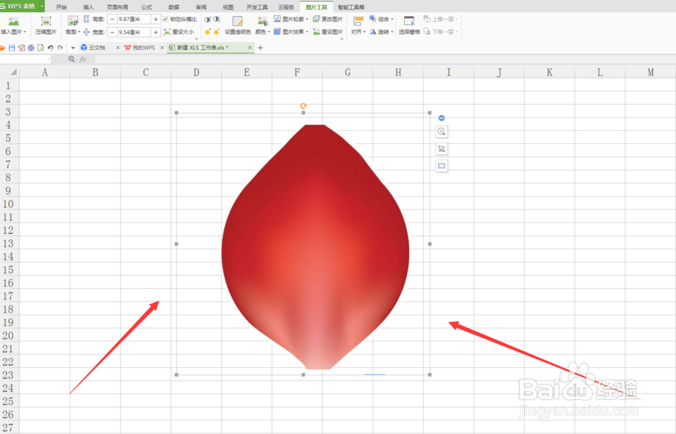The width and height of the screenshot is (676, 434).
Task: Select the Crop (裁剪) tool icon
Action: pos(73,21)
